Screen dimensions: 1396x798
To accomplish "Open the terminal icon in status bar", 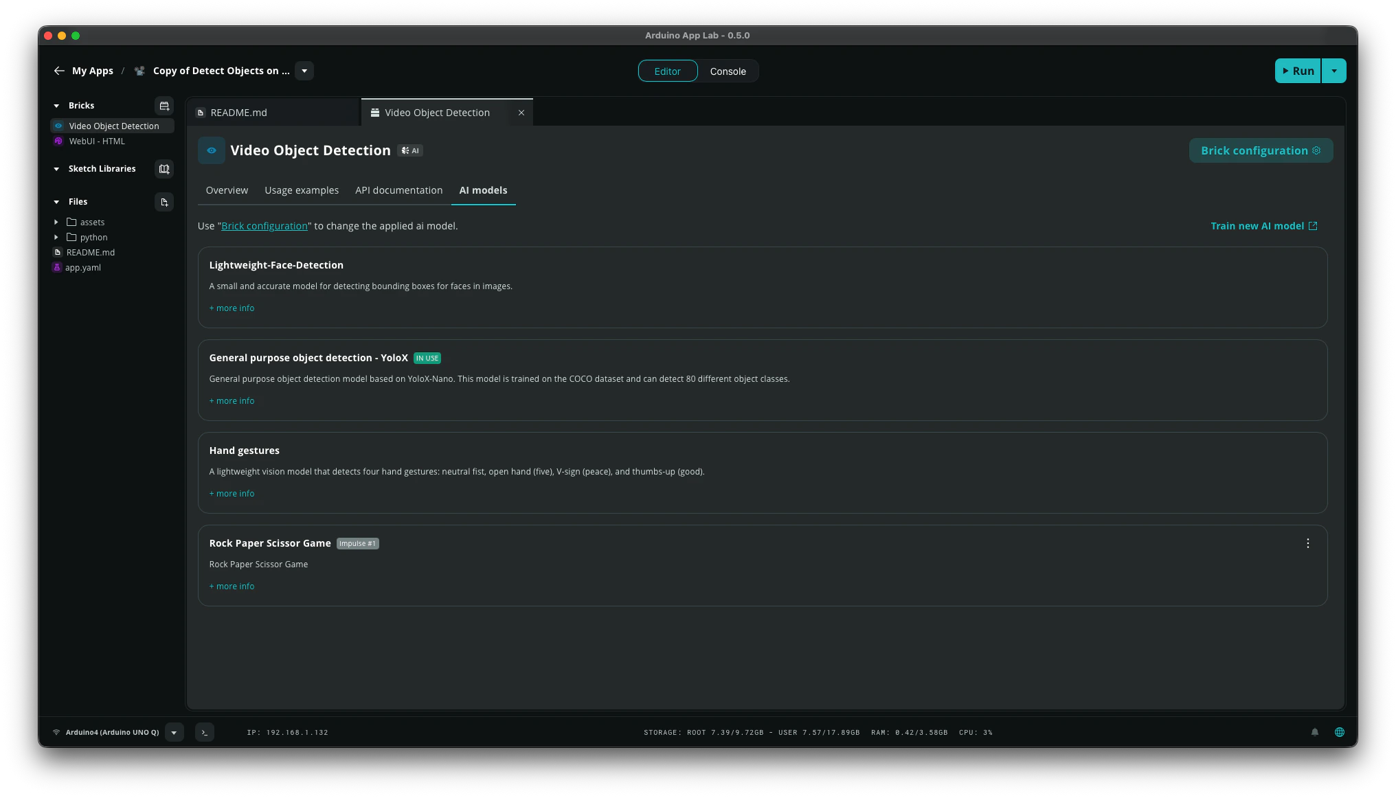I will coord(205,732).
